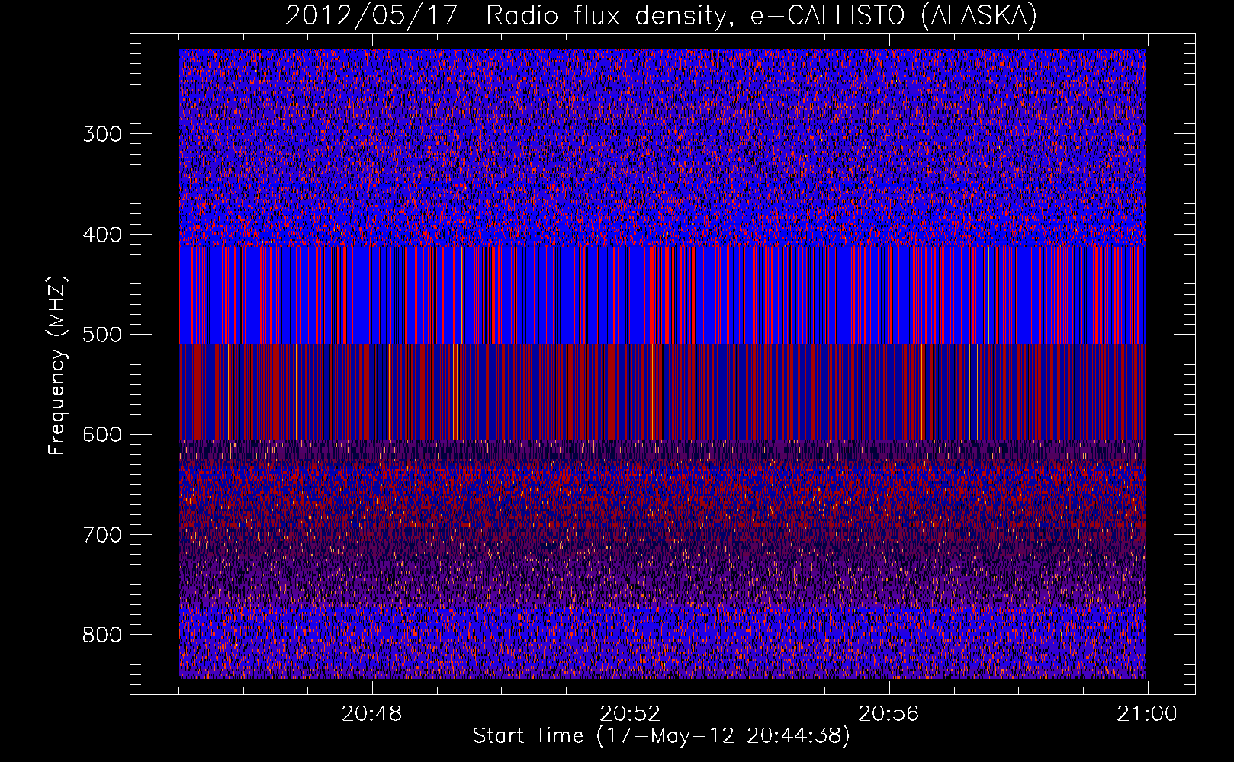Click the 300 frequency tick label

pyautogui.click(x=102, y=134)
